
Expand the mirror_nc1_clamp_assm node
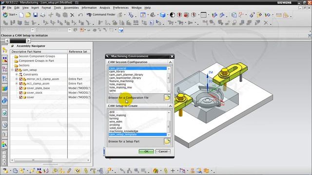pyautogui.click(x=17, y=79)
